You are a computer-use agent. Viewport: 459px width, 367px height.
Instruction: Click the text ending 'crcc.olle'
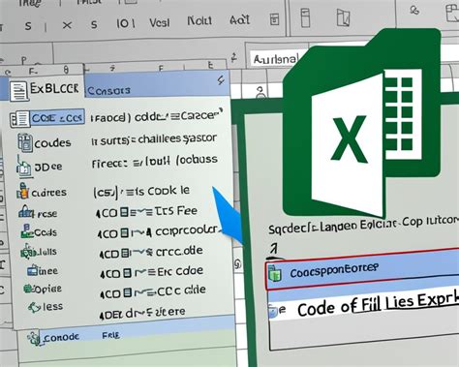click(151, 252)
